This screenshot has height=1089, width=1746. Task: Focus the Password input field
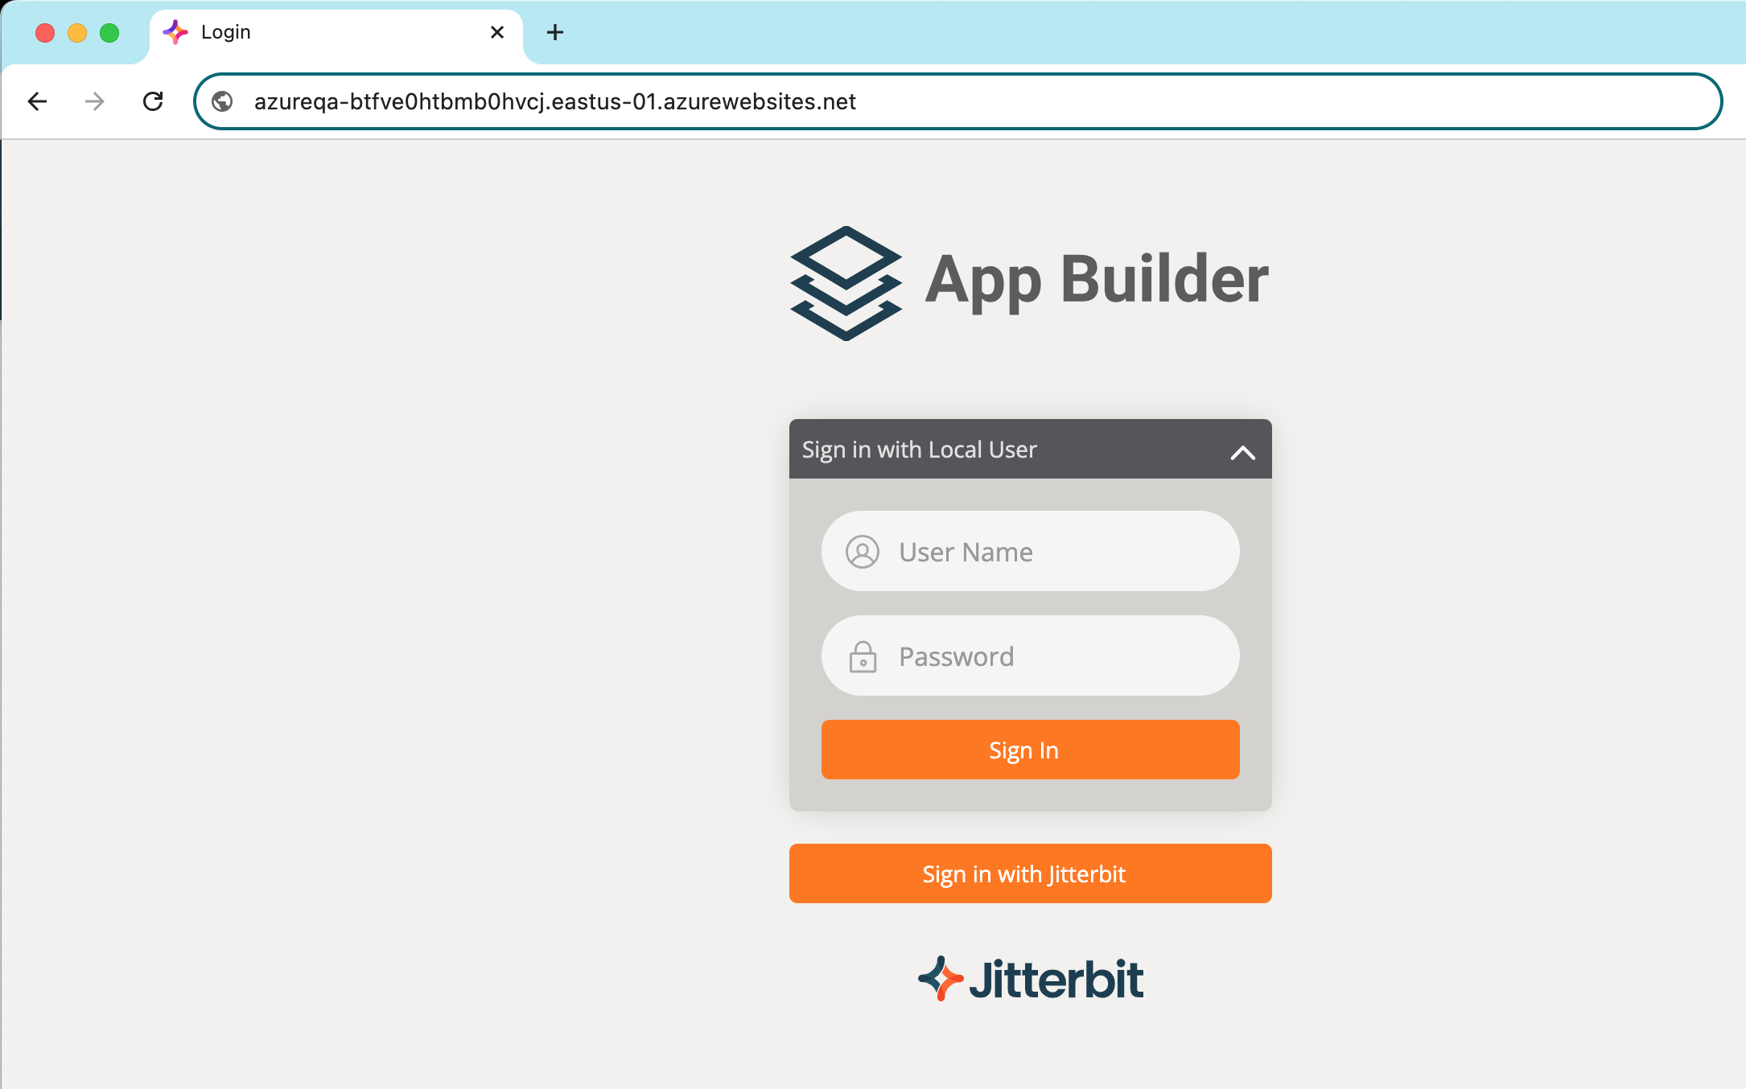click(x=1054, y=656)
